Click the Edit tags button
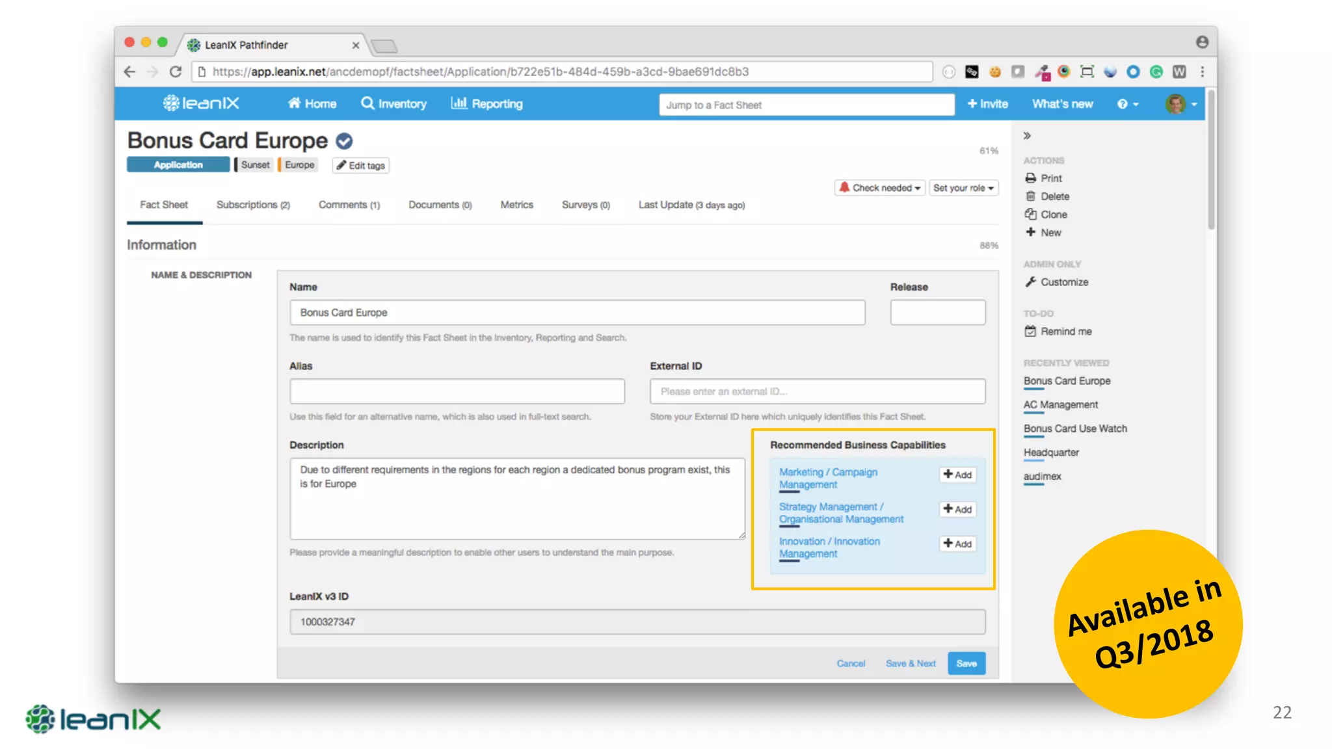Image resolution: width=1332 pixels, height=749 pixels. (x=360, y=166)
